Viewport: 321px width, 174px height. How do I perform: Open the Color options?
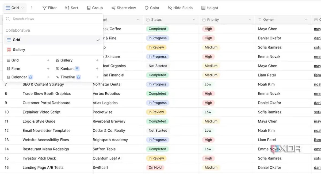152,8
